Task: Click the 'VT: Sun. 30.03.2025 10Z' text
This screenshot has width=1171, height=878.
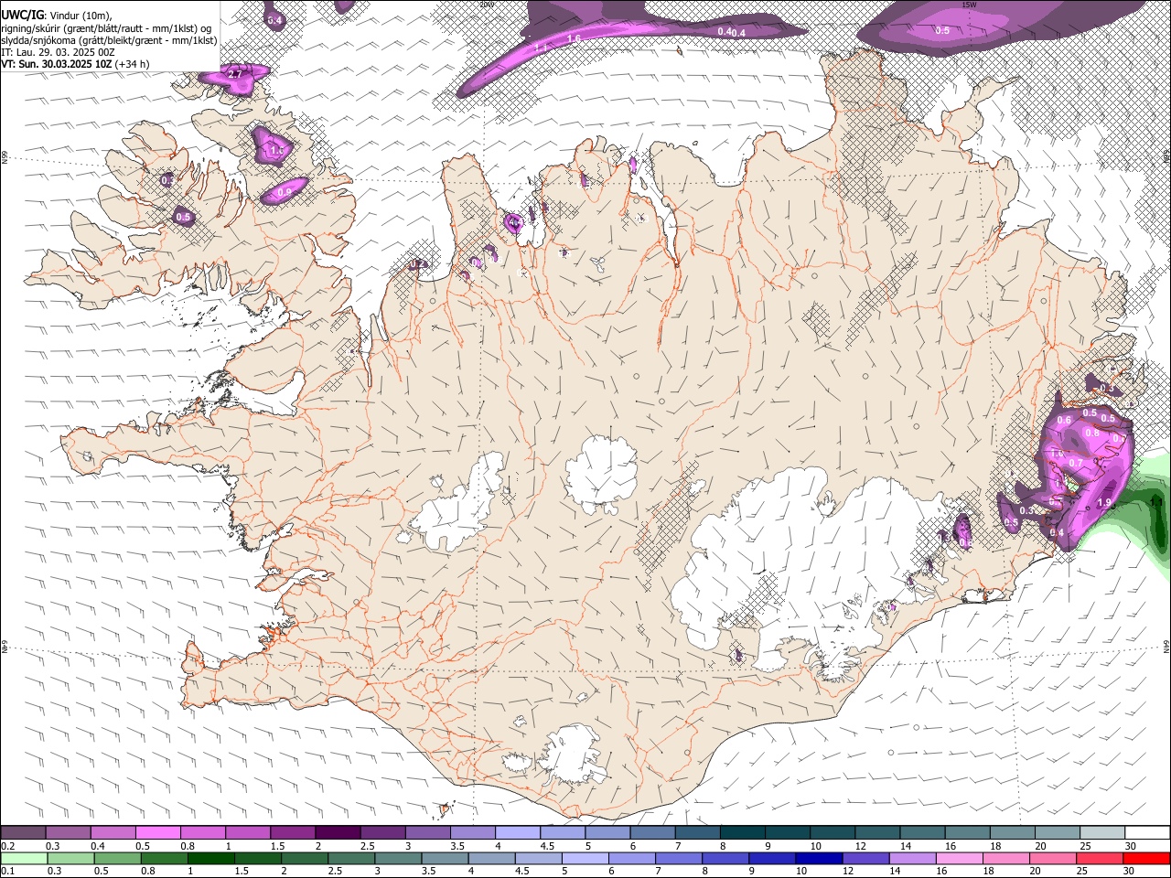Action: point(57,64)
